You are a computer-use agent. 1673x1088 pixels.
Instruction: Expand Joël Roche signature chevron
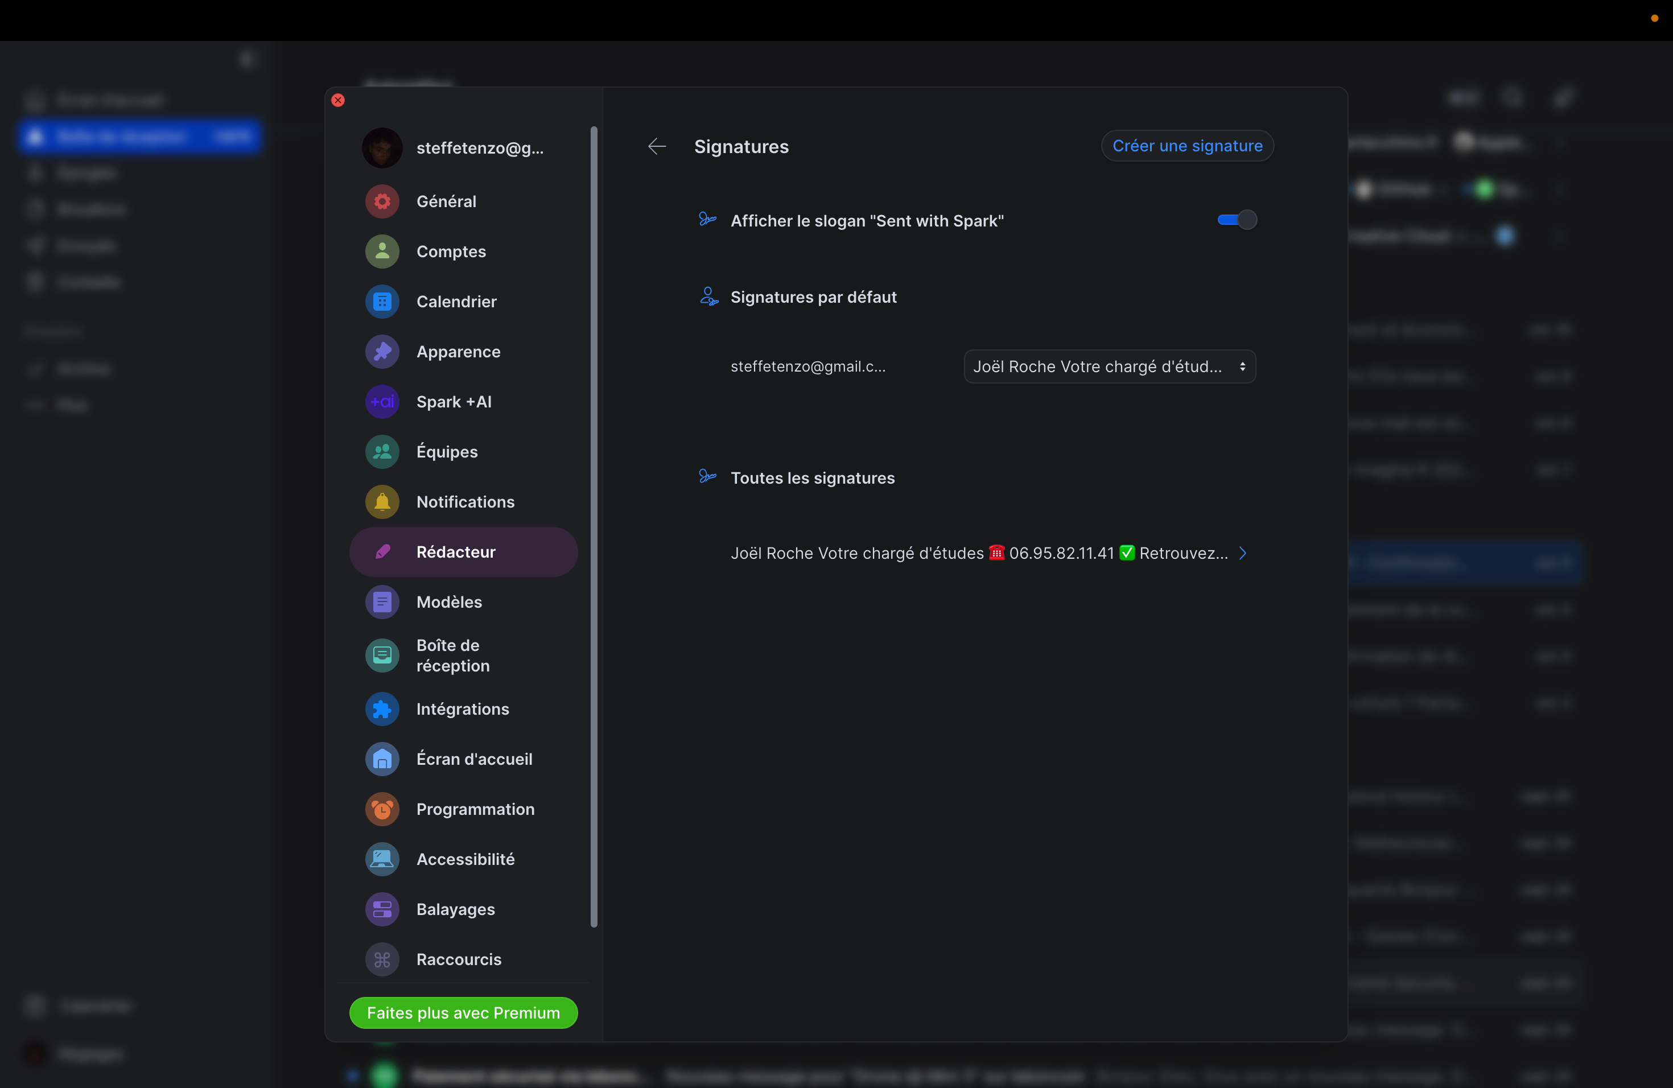pos(1242,553)
